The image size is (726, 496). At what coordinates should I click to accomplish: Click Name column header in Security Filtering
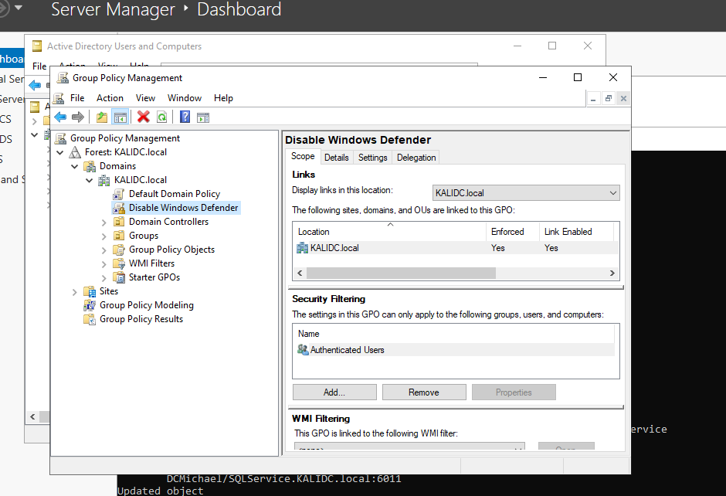454,334
